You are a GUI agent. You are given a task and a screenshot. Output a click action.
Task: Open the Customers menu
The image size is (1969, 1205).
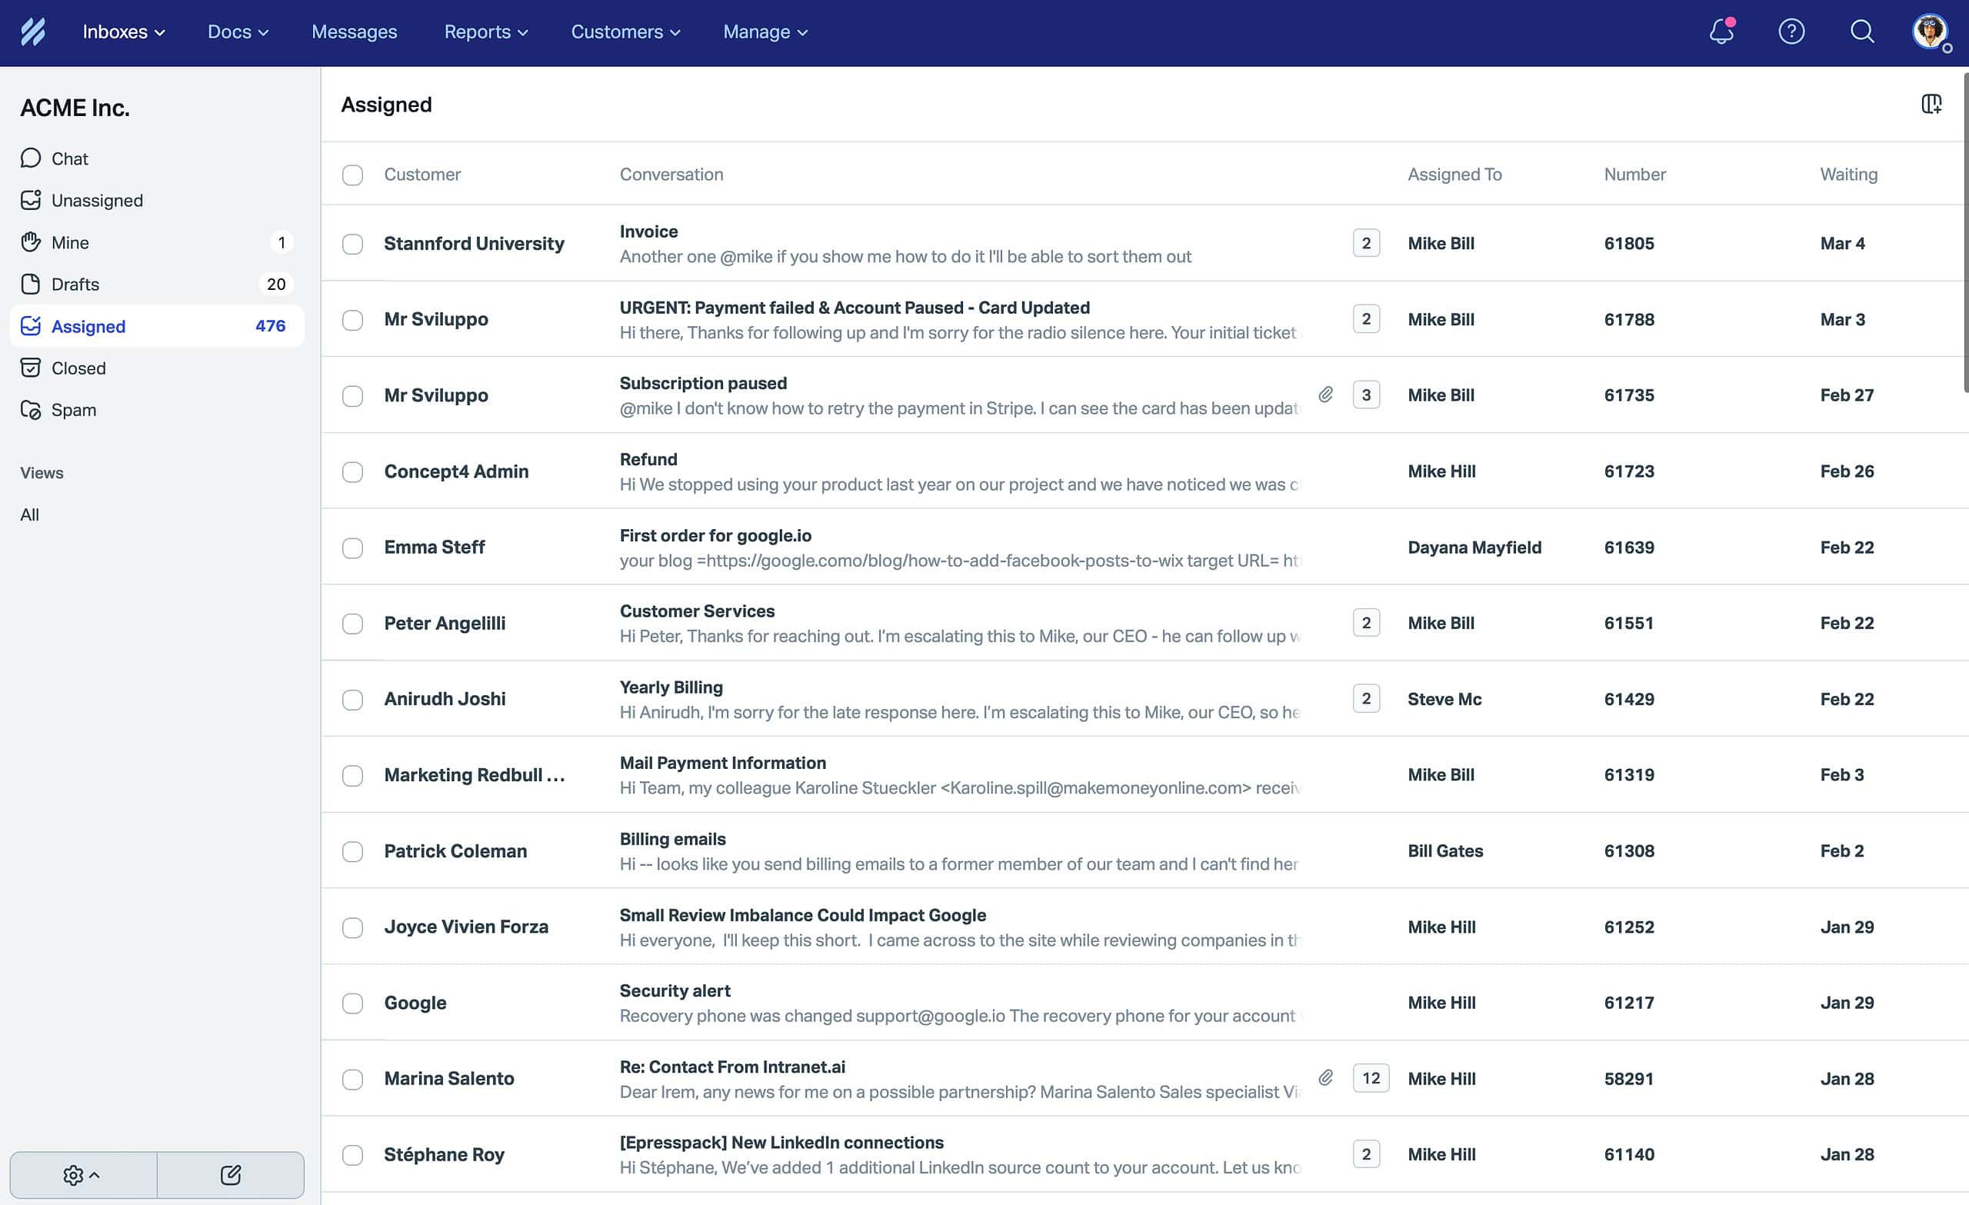tap(625, 32)
